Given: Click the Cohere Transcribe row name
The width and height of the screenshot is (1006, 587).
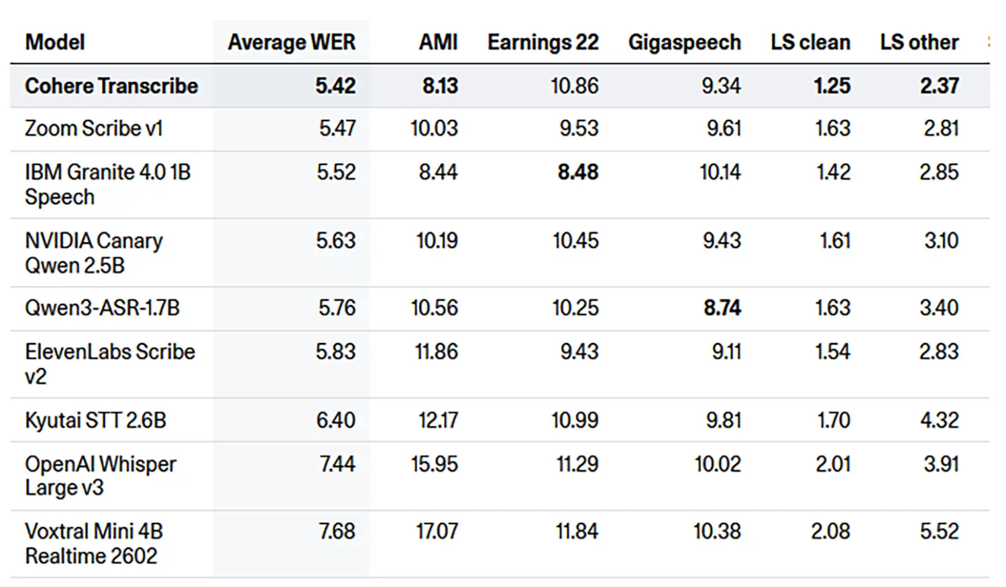Looking at the screenshot, I should [x=111, y=86].
